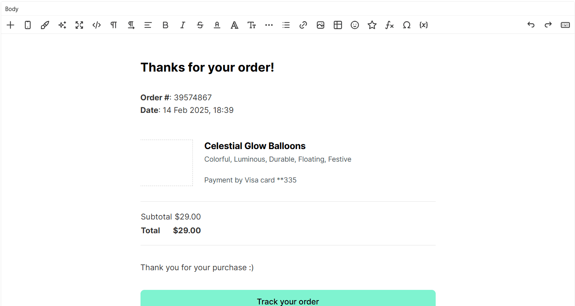Toggle bold formatting
Screen dimensions: 575x306
click(165, 25)
